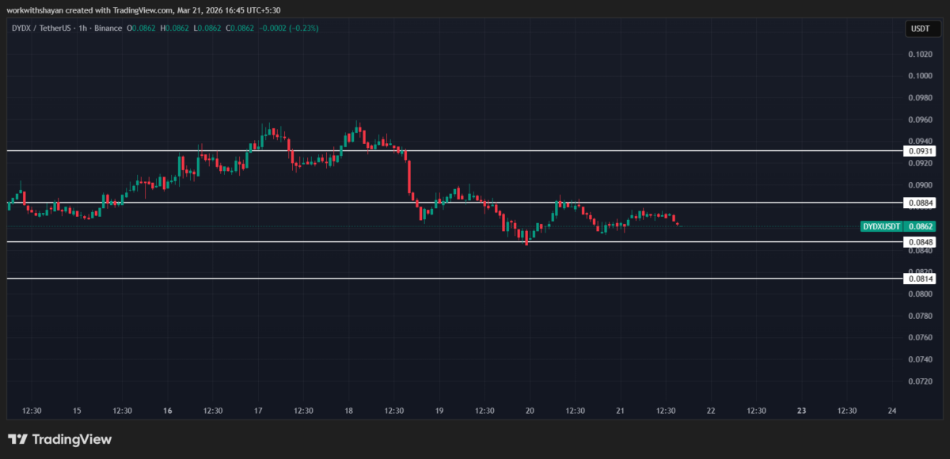Click the date label 20 on time axis
Image resolution: width=950 pixels, height=459 pixels.
coord(529,411)
